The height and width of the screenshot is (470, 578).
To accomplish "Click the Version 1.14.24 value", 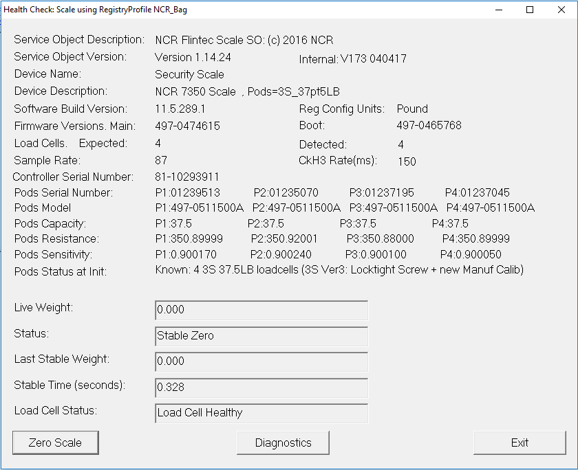I will point(193,57).
